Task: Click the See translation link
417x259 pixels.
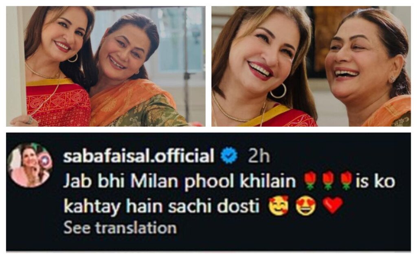Action: coord(120,228)
